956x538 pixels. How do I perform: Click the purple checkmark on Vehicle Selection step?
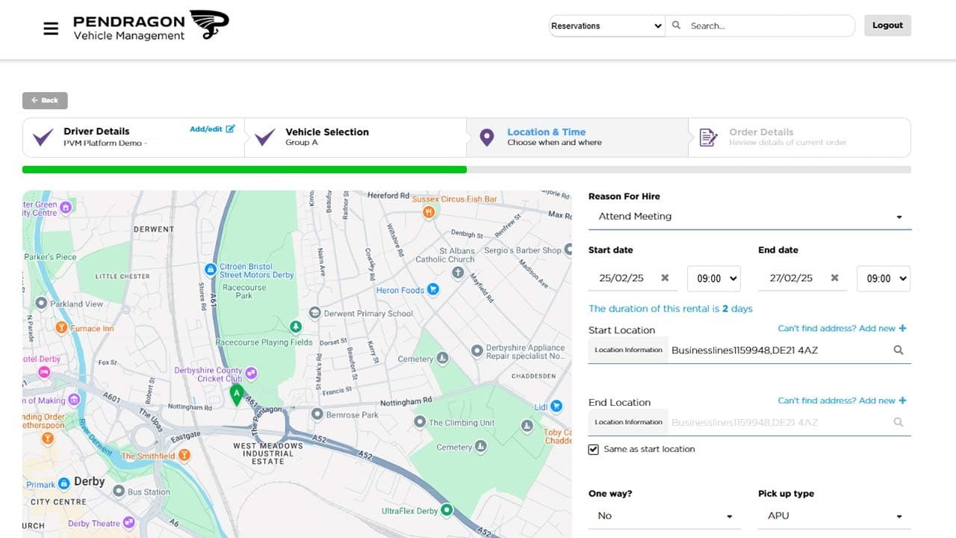pos(264,137)
